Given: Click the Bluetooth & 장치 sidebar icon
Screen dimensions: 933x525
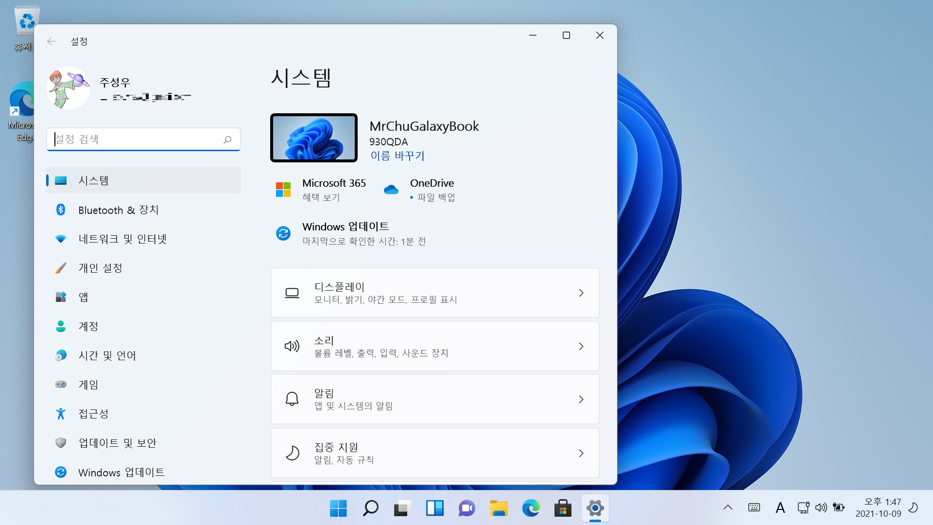Looking at the screenshot, I should [61, 210].
